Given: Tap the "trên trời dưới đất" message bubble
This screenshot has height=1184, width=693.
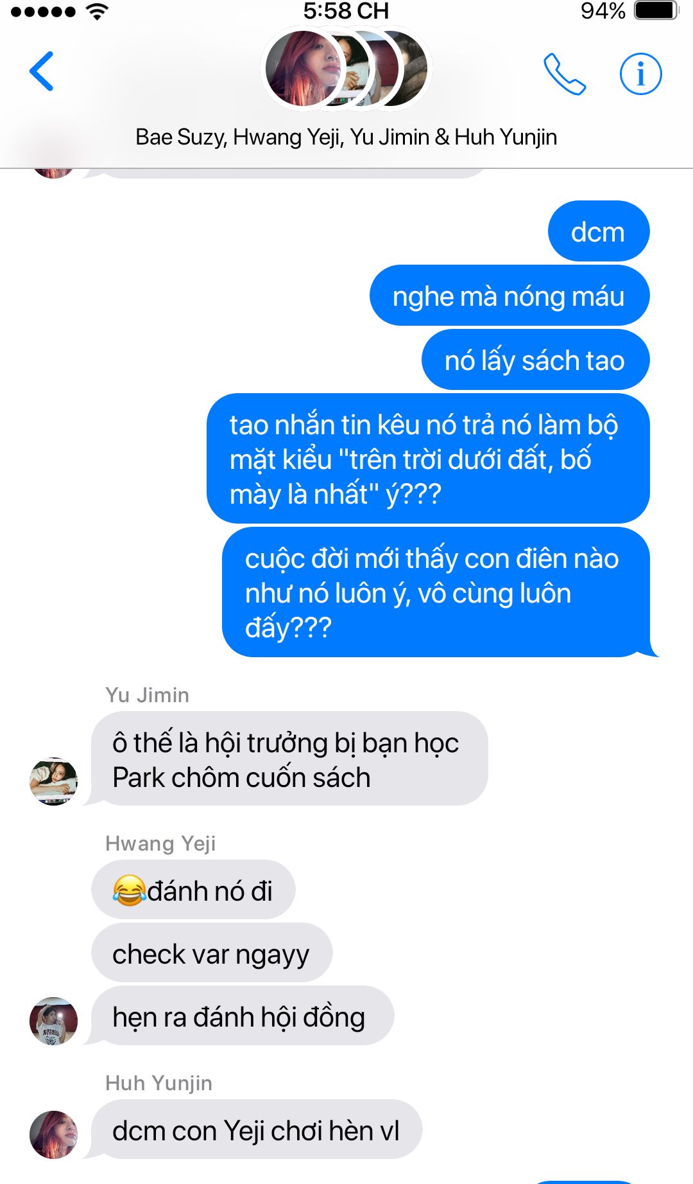Looking at the screenshot, I should coord(428,459).
